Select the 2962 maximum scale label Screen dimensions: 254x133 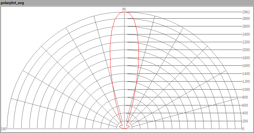pos(246,12)
